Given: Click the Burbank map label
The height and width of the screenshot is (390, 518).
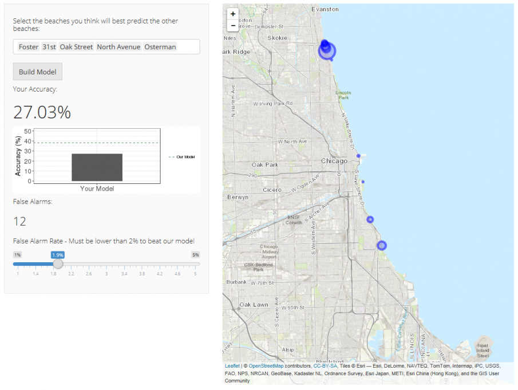Looking at the screenshot, I should 236,282.
